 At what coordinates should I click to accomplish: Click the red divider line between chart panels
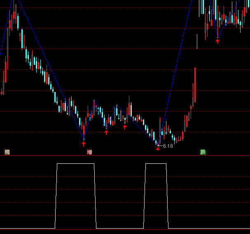point(124,156)
